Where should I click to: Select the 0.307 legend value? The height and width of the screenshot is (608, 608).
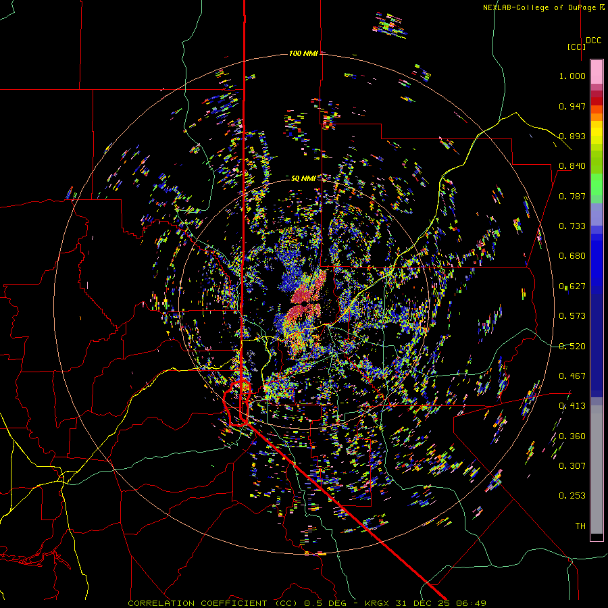(572, 465)
